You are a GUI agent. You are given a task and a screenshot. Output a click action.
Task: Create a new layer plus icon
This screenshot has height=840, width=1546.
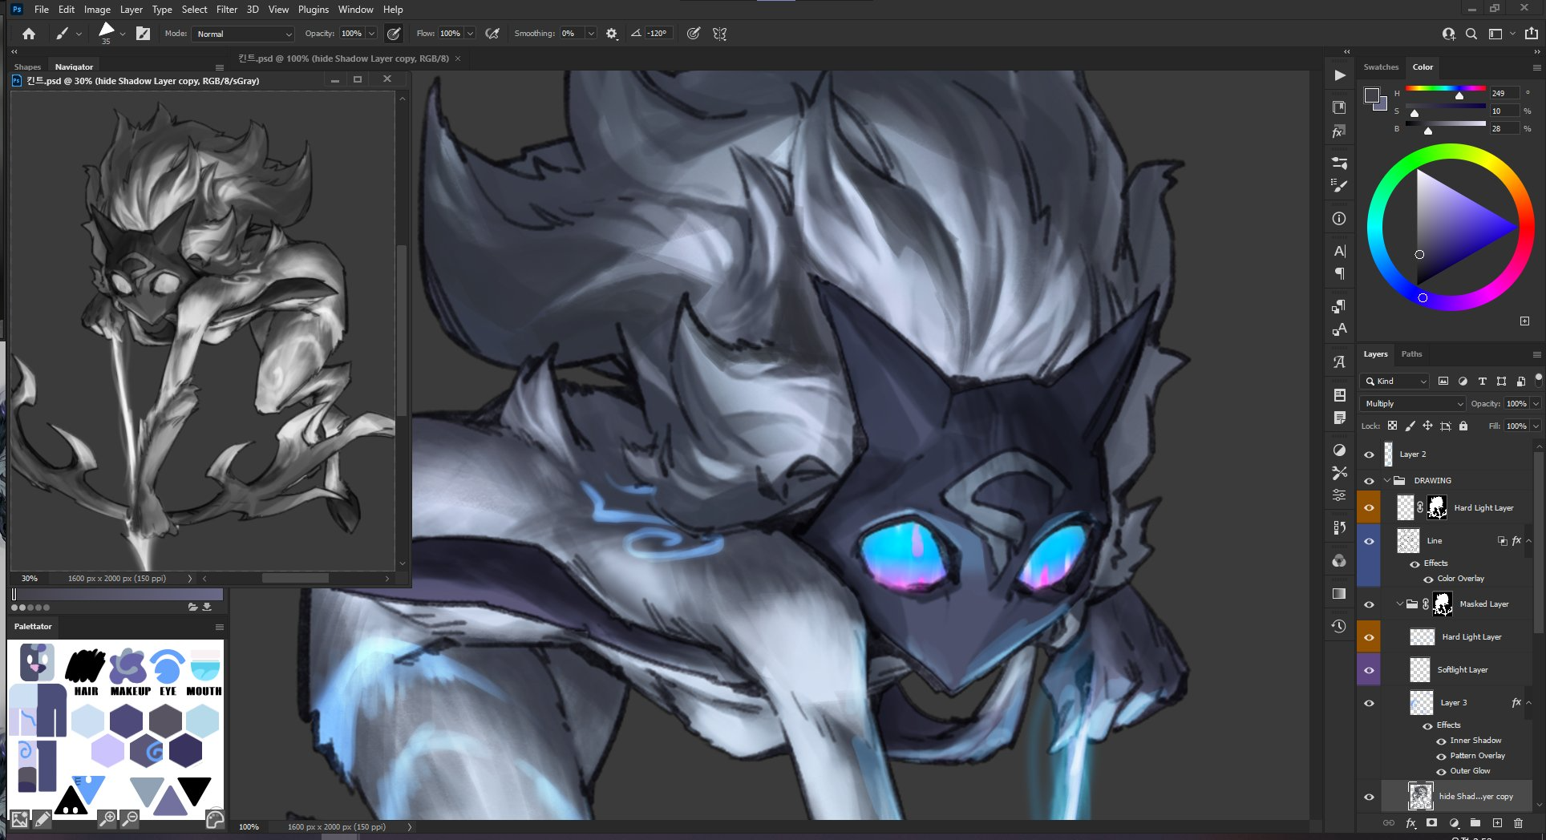(1497, 823)
